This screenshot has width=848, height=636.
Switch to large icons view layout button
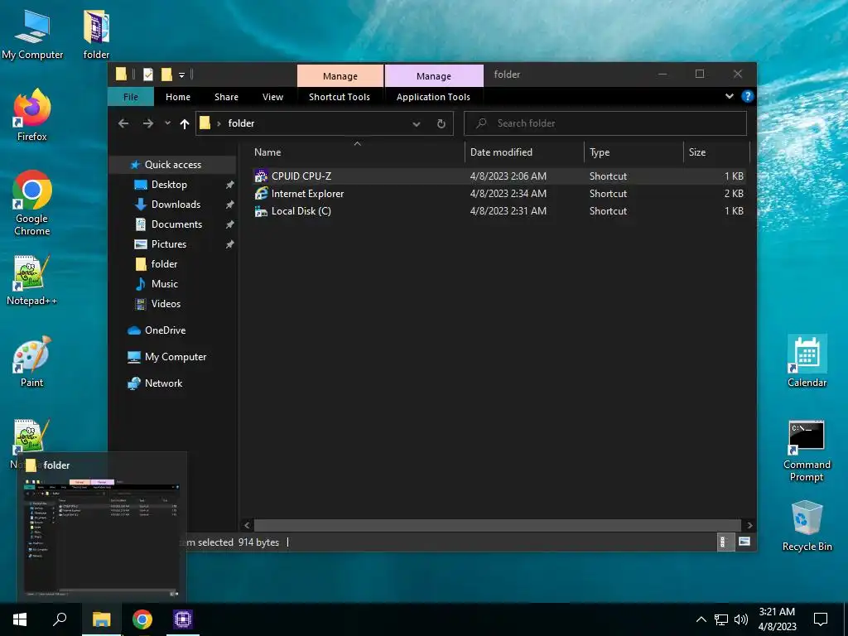tap(744, 542)
